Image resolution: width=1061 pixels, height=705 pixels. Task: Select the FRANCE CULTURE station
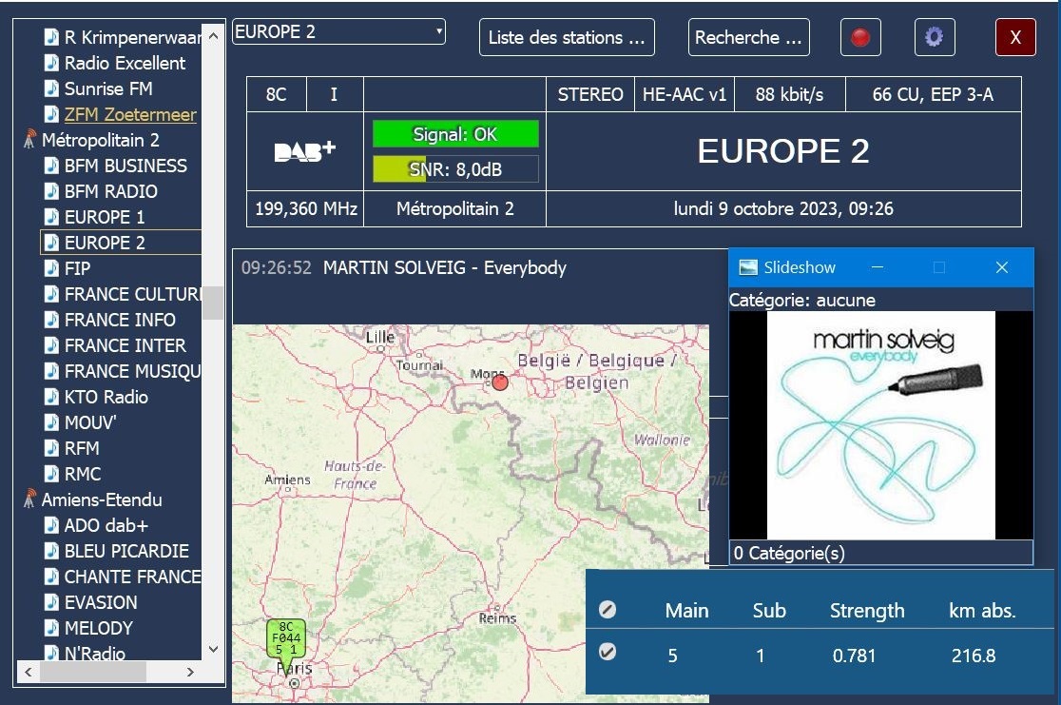(133, 294)
